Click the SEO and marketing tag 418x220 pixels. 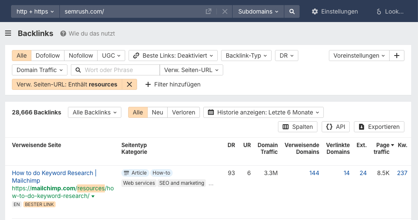pyautogui.click(x=182, y=183)
